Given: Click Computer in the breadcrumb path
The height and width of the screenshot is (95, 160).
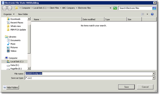Looking at the screenshot, I should pyautogui.click(x=26, y=8).
